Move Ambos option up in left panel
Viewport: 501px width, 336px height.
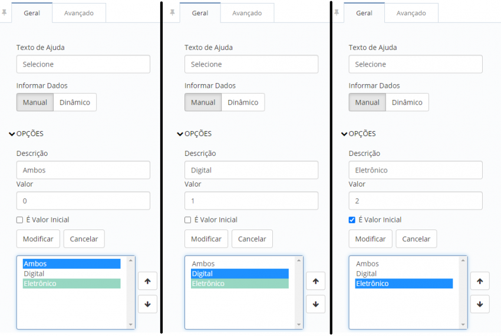click(x=147, y=281)
